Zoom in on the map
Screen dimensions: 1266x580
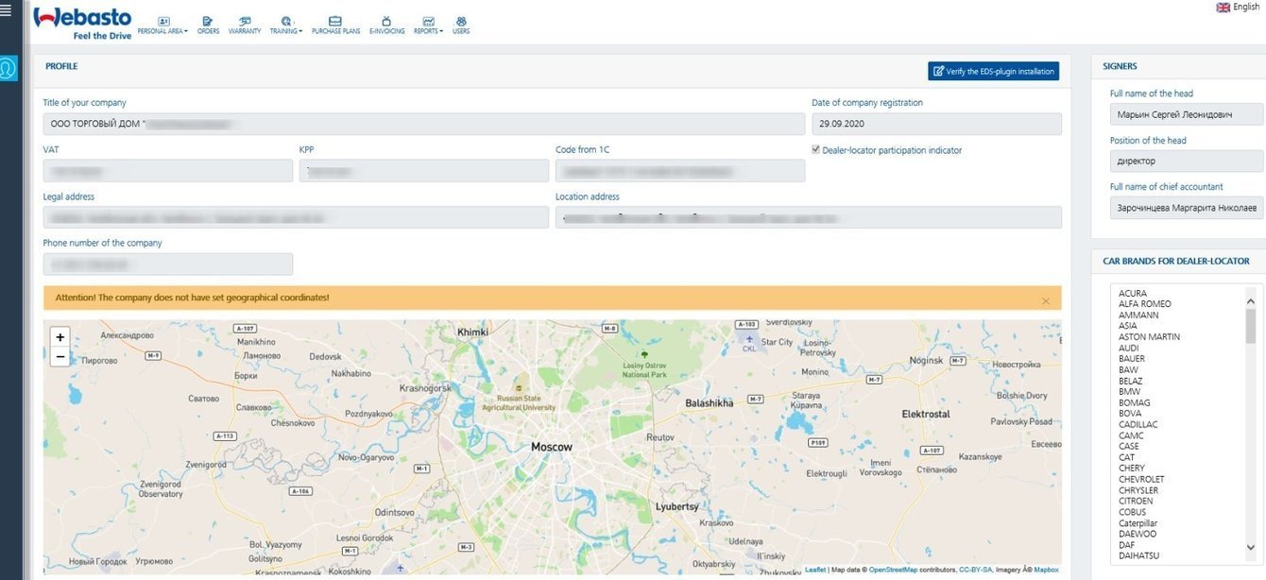(60, 337)
